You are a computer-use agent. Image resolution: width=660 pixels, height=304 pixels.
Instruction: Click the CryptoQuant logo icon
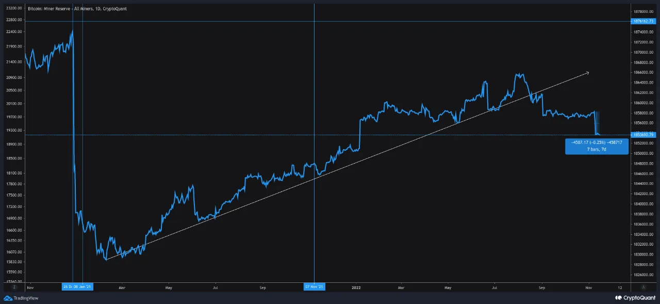click(618, 298)
